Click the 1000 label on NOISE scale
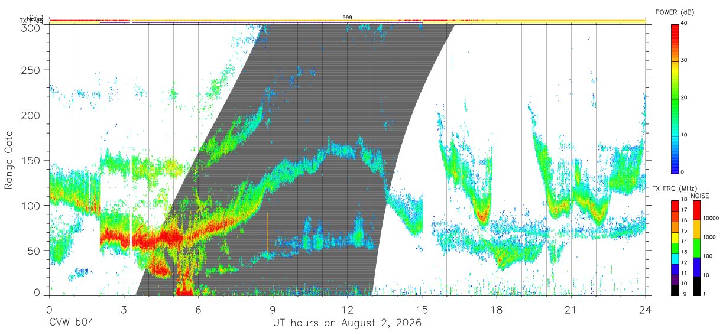This screenshot has width=726, height=335. [x=710, y=238]
